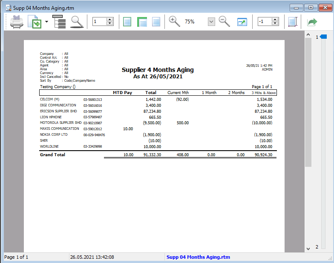Screen dimensions: 334x263
Task: Click the full screen preview icon
Action: (x=242, y=21)
